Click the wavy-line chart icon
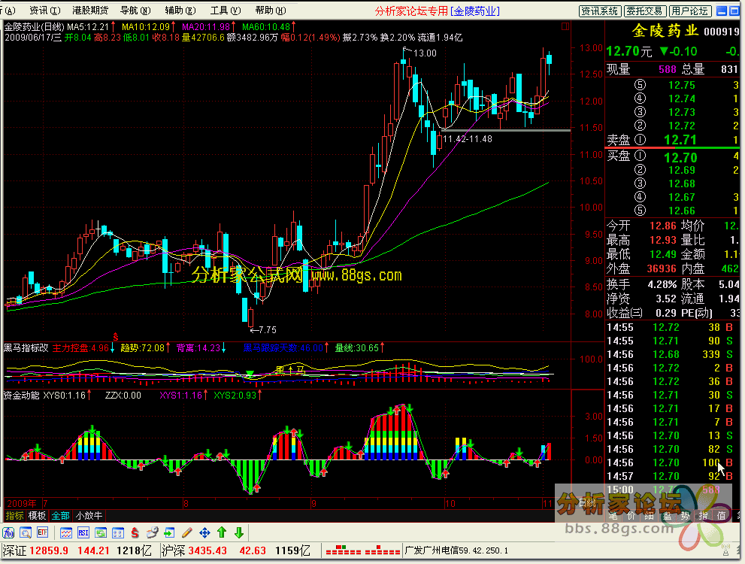The width and height of the screenshot is (745, 564). [x=66, y=532]
